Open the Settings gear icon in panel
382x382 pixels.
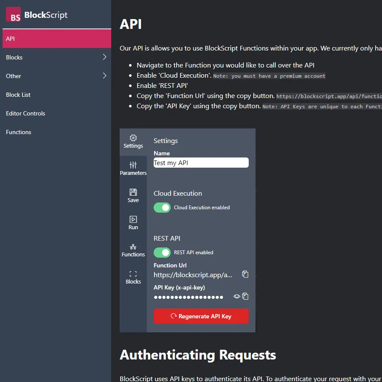[133, 138]
